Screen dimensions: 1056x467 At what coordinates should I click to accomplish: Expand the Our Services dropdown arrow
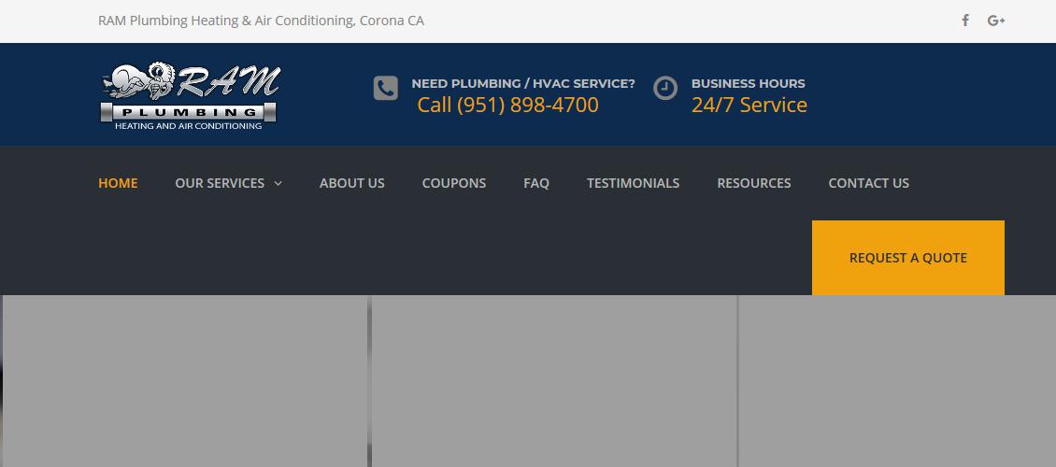[278, 184]
